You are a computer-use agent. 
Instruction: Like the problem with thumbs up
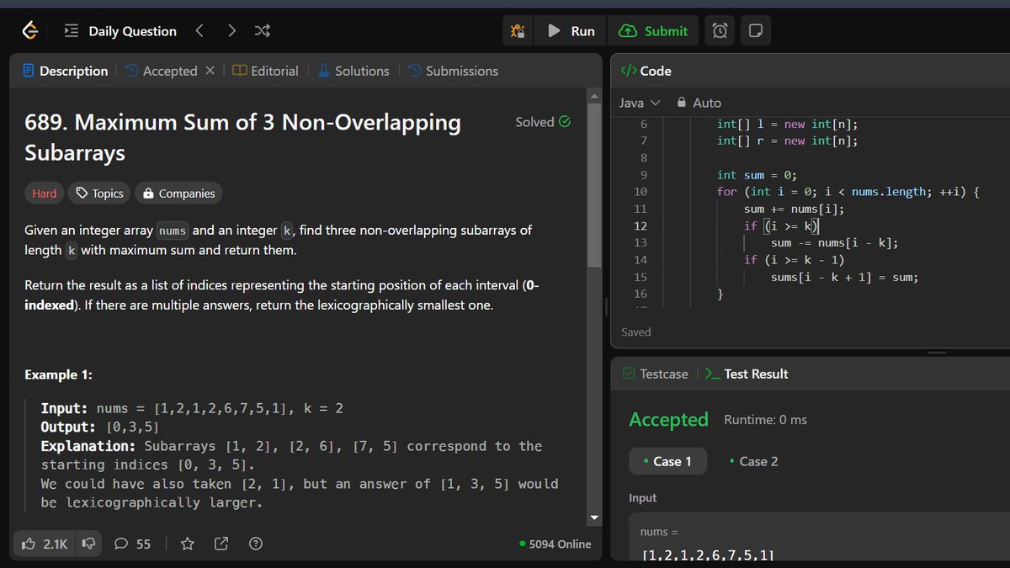45,544
